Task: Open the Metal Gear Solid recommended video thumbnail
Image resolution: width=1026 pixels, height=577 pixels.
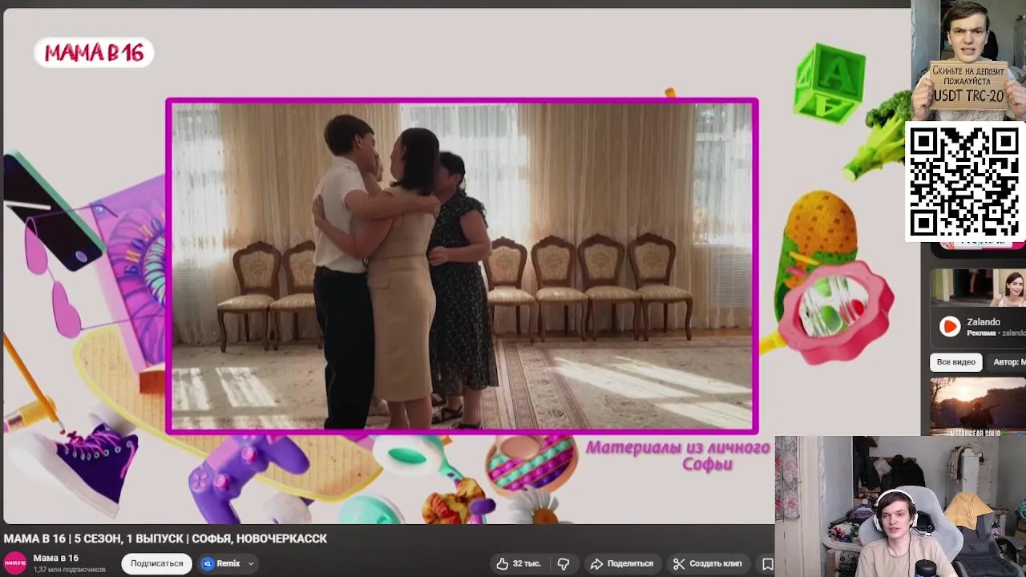Action: pos(978,406)
